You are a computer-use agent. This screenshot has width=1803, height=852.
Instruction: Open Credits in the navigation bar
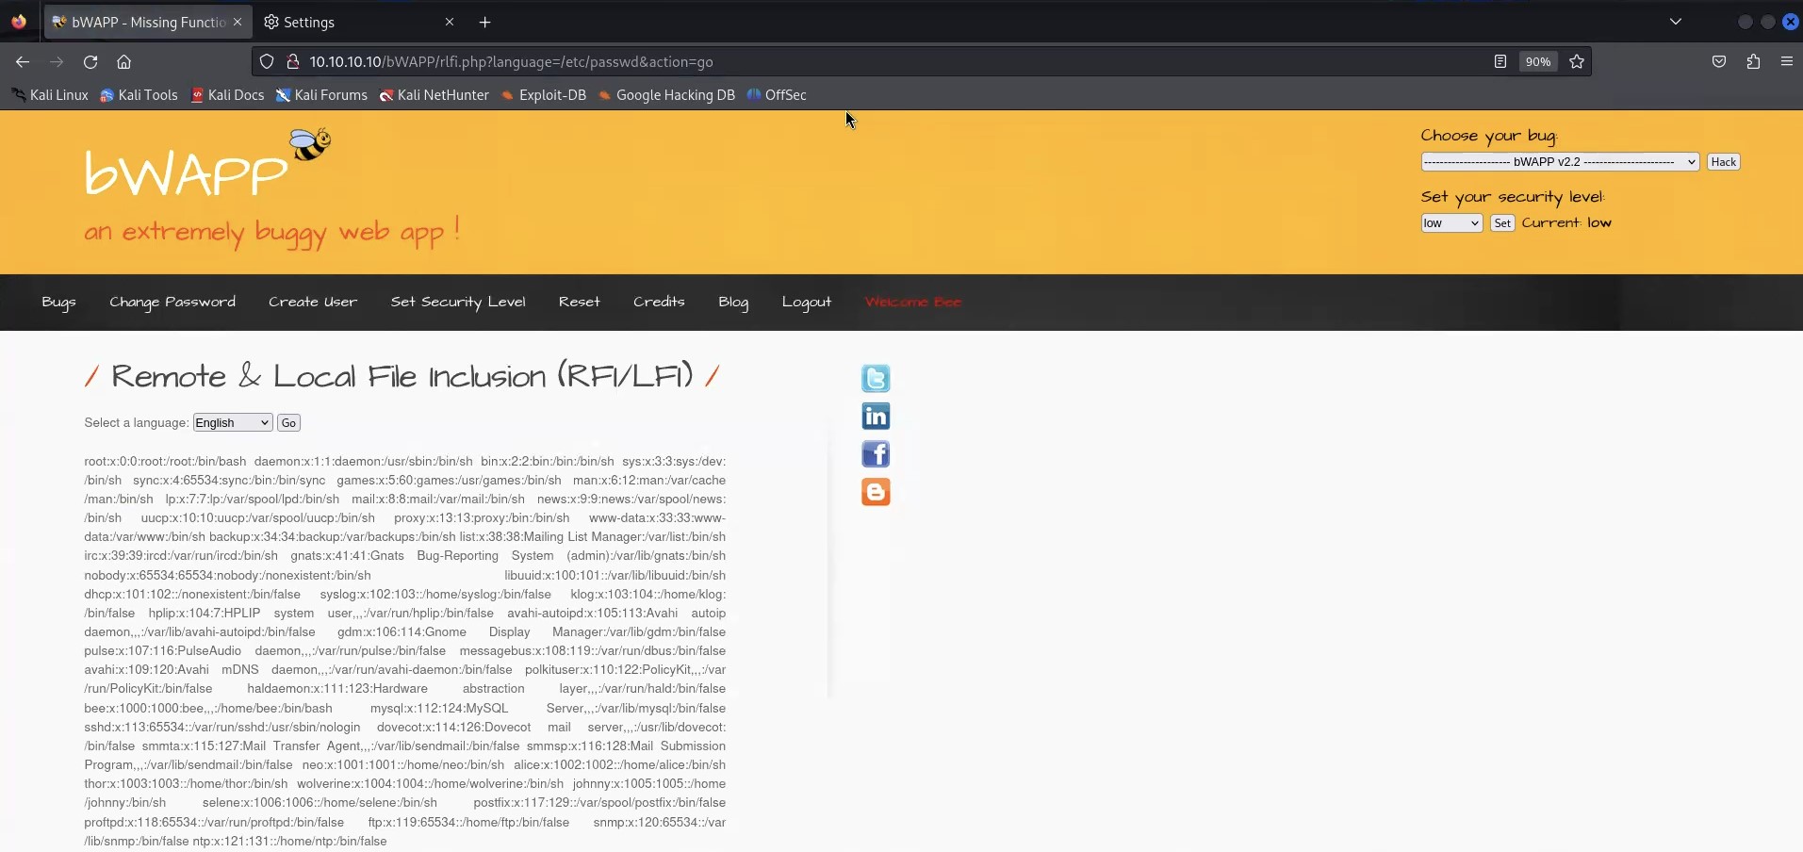coord(659,303)
